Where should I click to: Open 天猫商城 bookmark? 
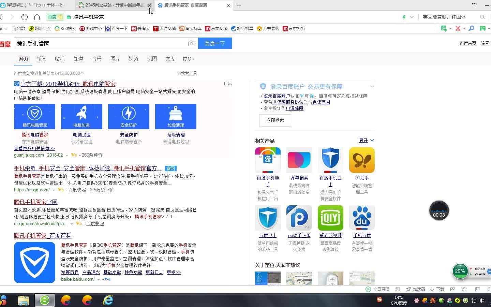(164, 29)
